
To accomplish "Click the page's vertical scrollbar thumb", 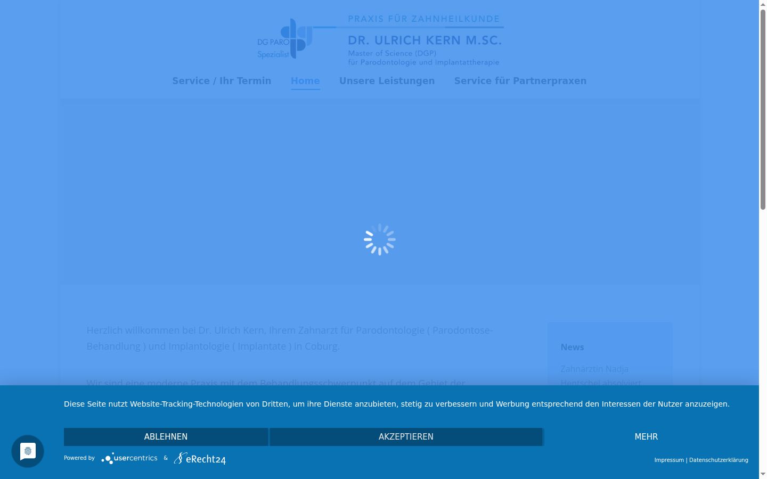I will pos(763,109).
